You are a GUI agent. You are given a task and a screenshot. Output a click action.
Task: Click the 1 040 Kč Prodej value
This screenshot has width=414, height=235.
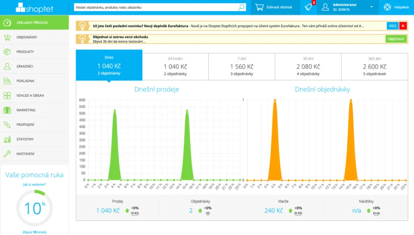pyautogui.click(x=108, y=210)
